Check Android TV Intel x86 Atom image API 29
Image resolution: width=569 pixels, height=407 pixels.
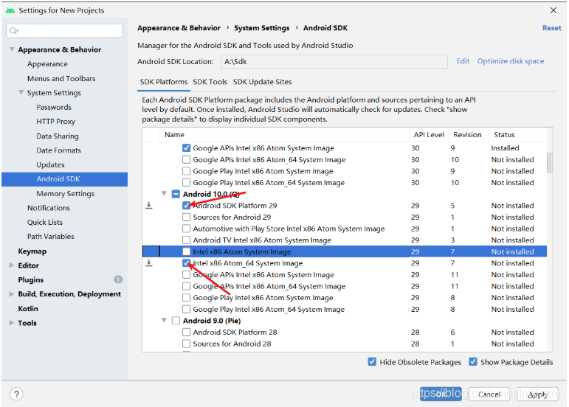pyautogui.click(x=186, y=240)
